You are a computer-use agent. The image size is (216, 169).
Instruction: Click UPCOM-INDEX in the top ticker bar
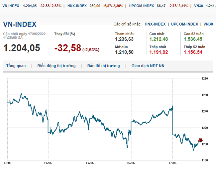coord(141,6)
